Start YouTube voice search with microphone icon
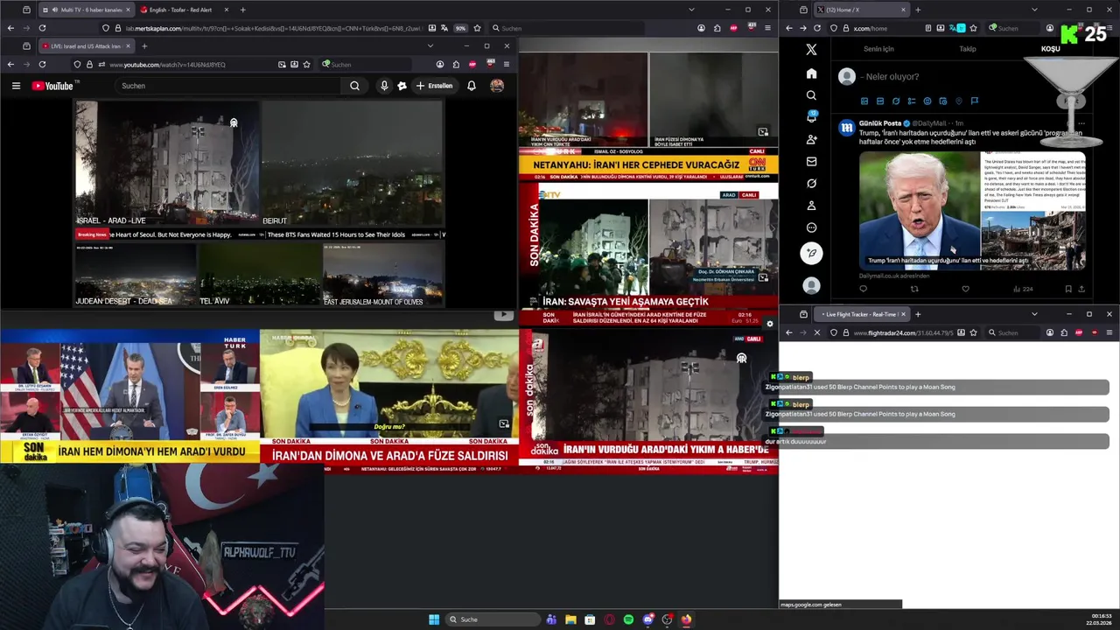1120x630 pixels. tap(384, 86)
